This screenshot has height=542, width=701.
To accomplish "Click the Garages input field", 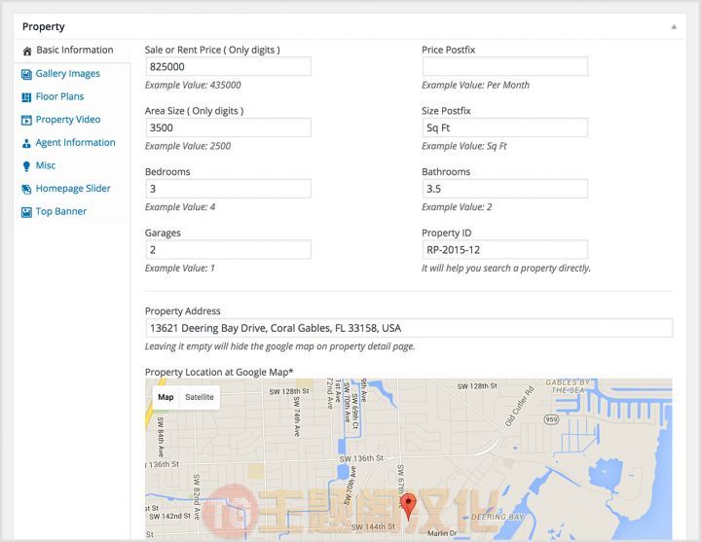I will coord(228,250).
